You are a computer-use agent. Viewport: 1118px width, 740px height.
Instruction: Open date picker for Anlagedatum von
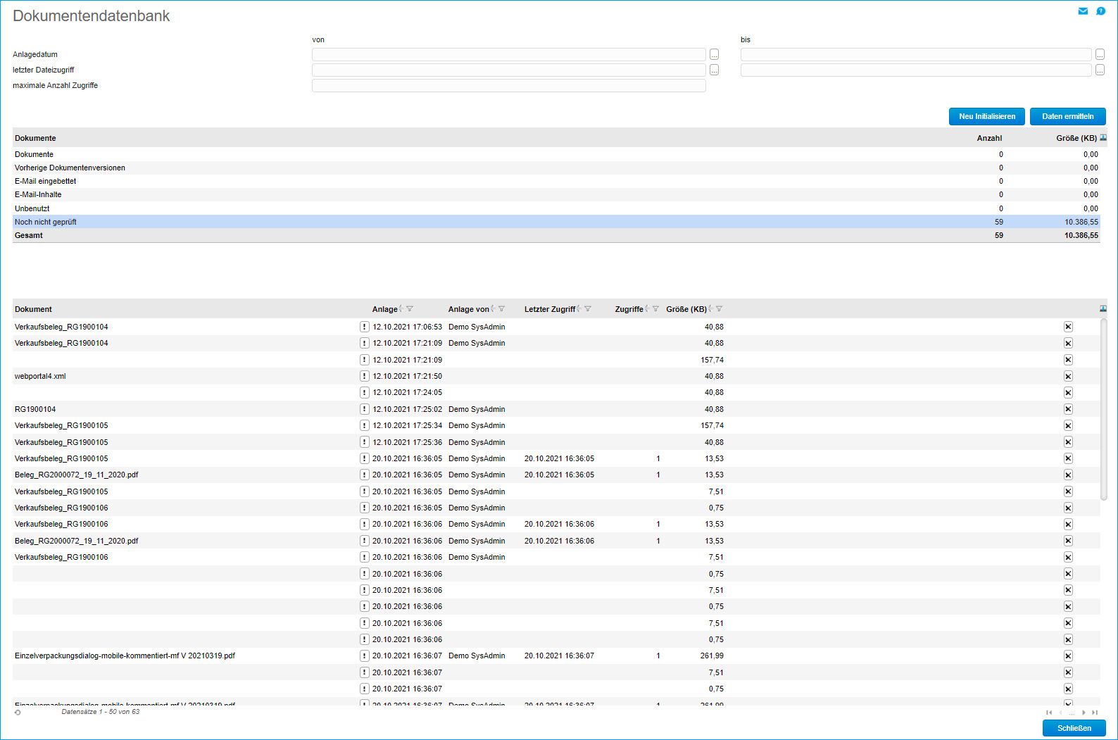[714, 54]
